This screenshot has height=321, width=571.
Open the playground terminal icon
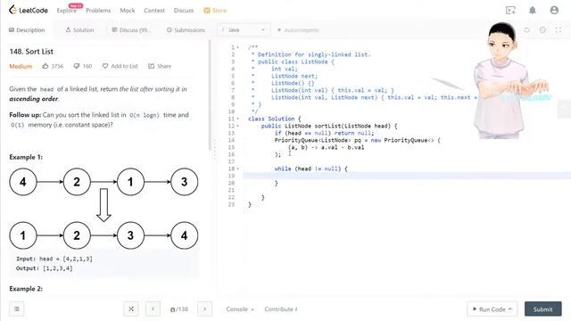[510, 10]
